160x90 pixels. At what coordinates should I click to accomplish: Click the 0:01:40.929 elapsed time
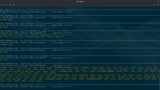pos(57,12)
